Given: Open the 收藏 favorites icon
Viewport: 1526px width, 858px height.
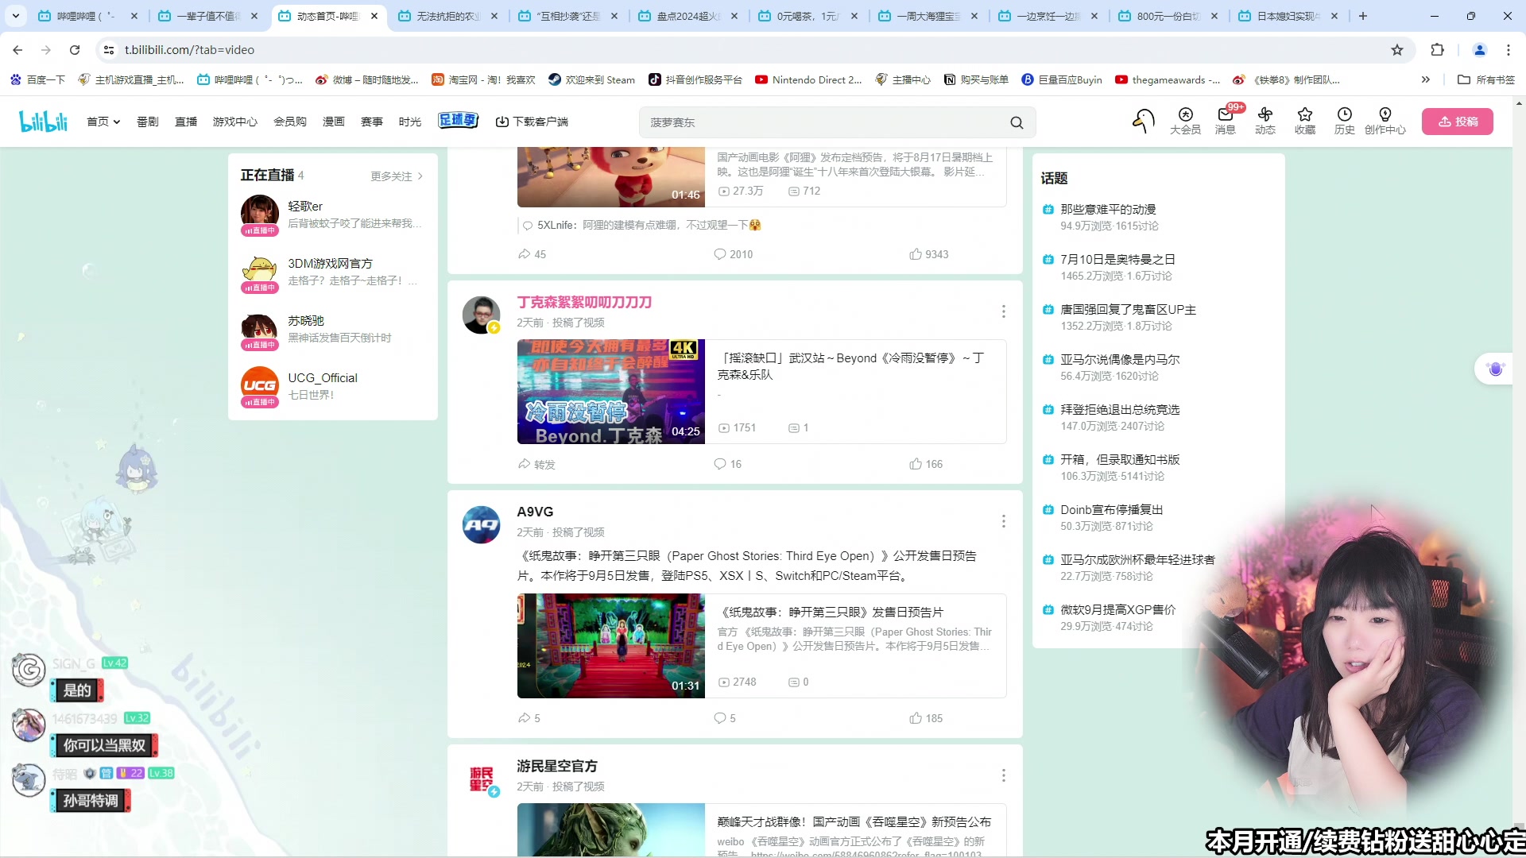Looking at the screenshot, I should pos(1304,122).
